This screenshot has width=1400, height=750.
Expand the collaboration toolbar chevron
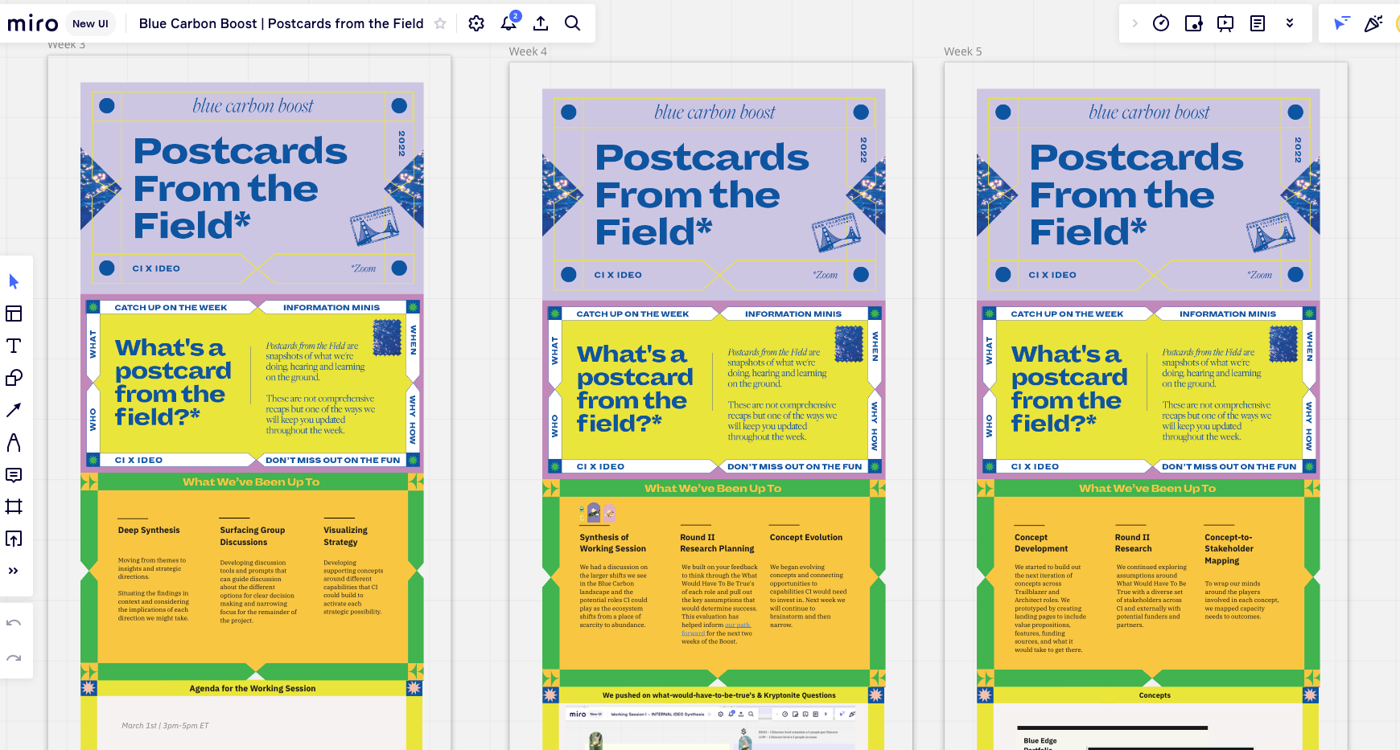pyautogui.click(x=1135, y=23)
